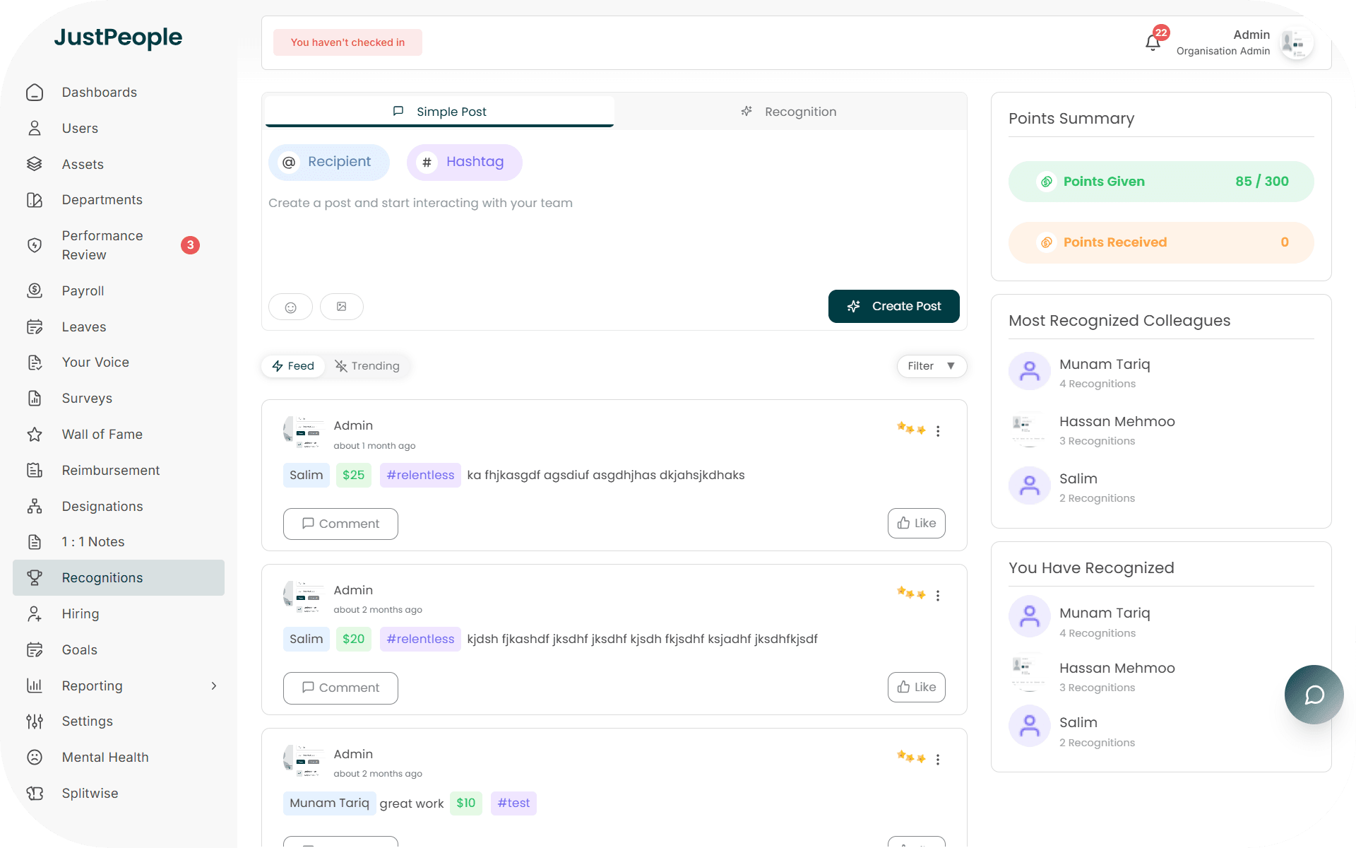Viewport: 1356px width, 848px height.
Task: Click the Wall of Fame star icon
Action: point(35,435)
